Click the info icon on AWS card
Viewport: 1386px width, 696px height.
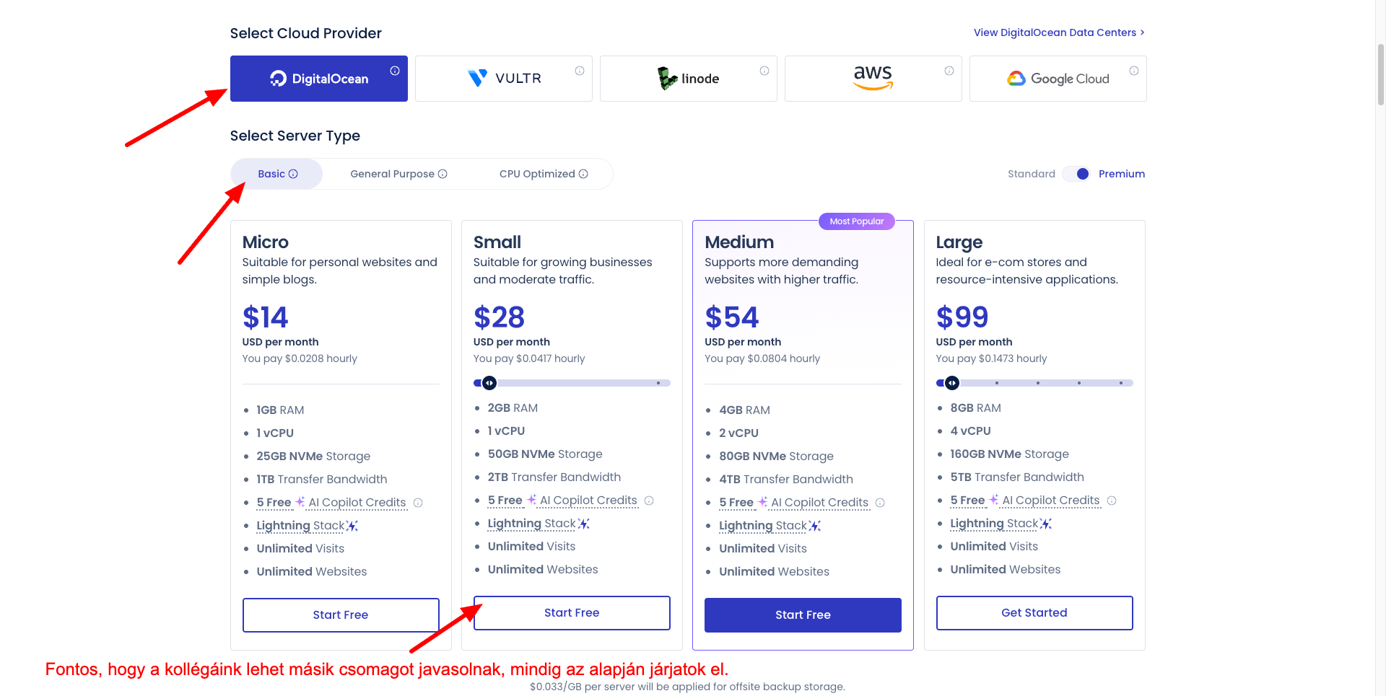949,71
